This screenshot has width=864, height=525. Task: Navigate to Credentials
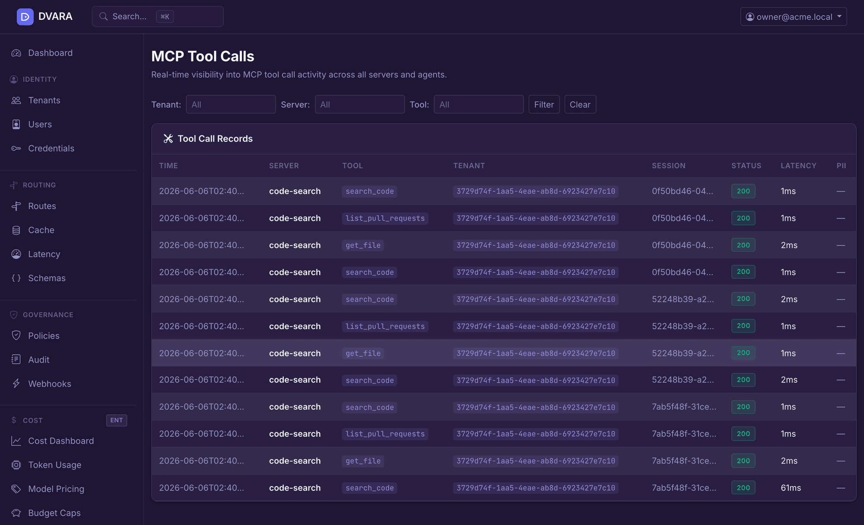[x=51, y=148]
